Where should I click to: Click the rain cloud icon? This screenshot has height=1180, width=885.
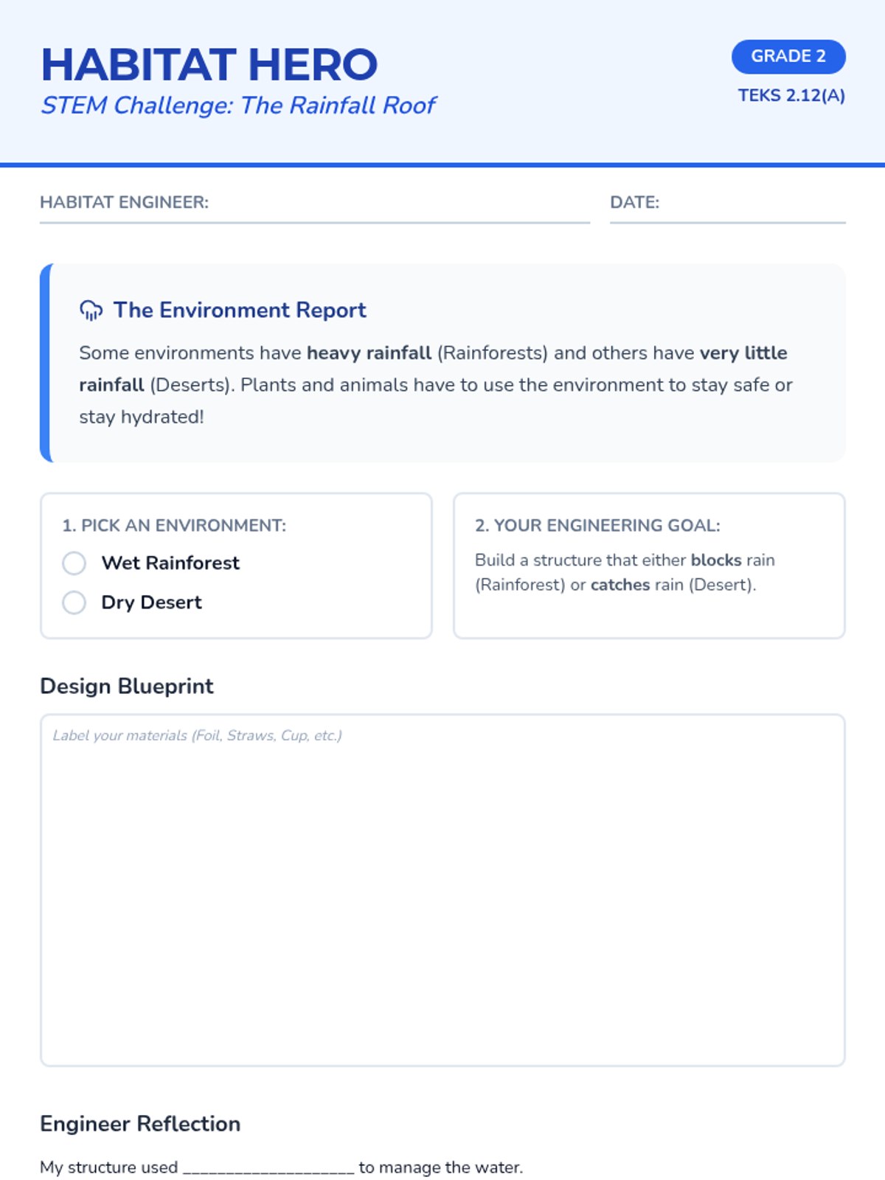91,310
